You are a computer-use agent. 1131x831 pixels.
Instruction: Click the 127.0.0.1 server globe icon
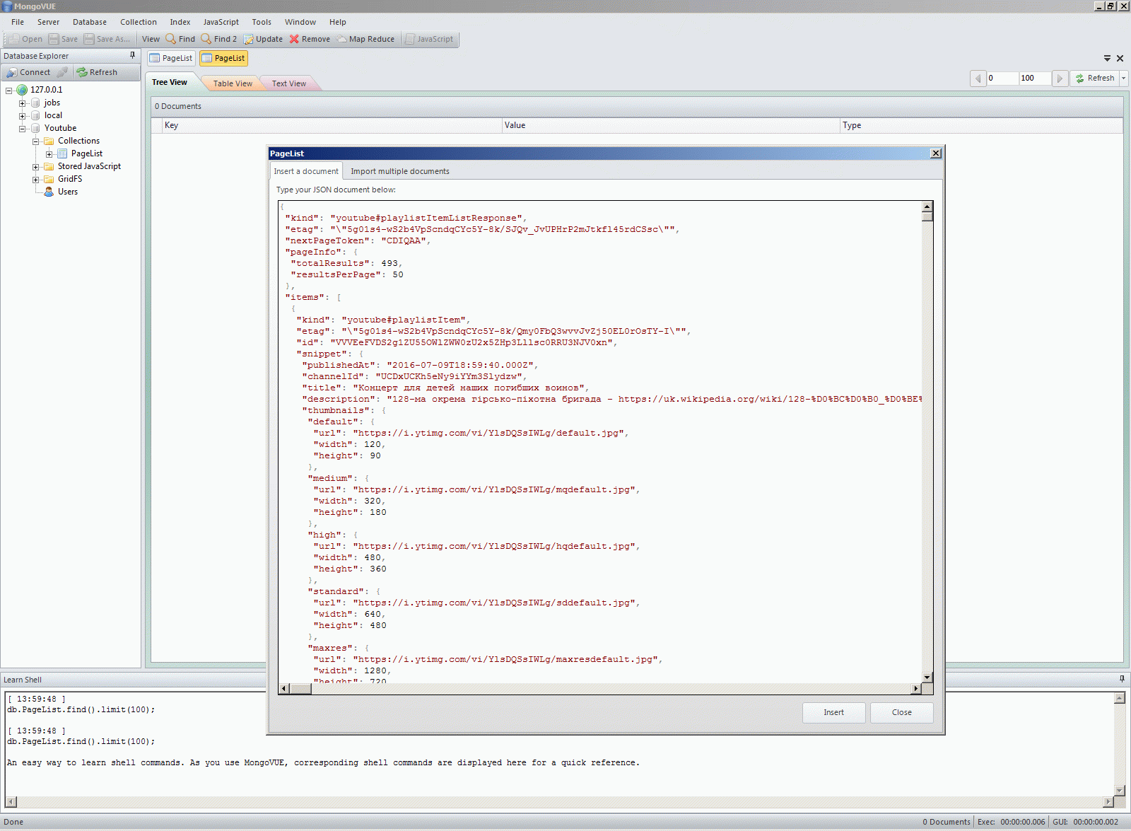pos(22,90)
